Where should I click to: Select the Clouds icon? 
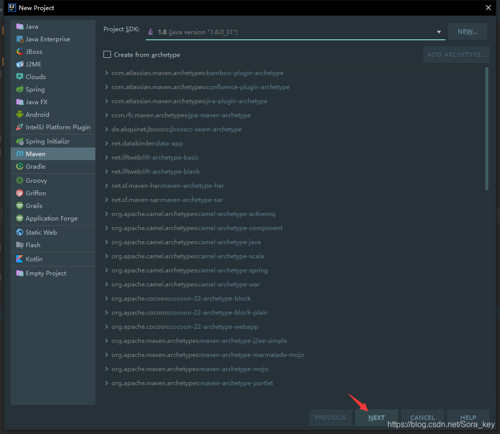[x=20, y=77]
